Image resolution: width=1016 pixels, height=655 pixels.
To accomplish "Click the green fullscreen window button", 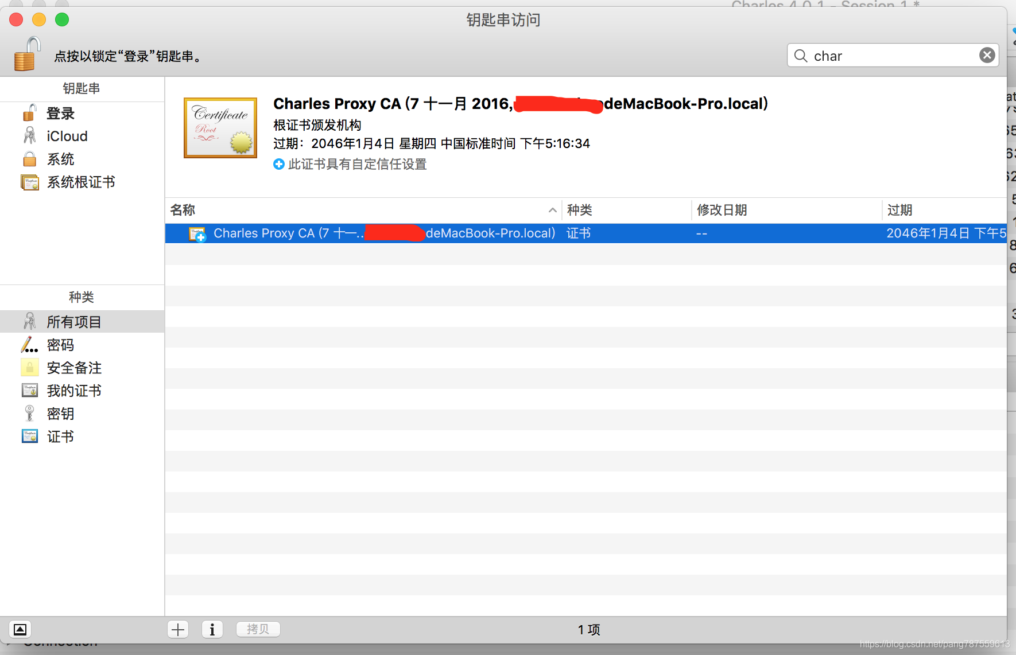I will (62, 20).
